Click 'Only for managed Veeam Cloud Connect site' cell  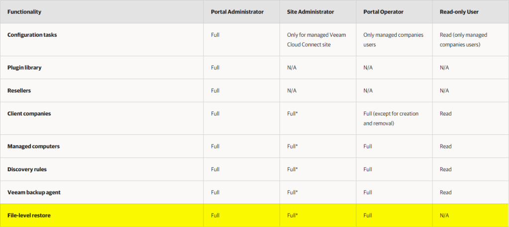coord(317,39)
